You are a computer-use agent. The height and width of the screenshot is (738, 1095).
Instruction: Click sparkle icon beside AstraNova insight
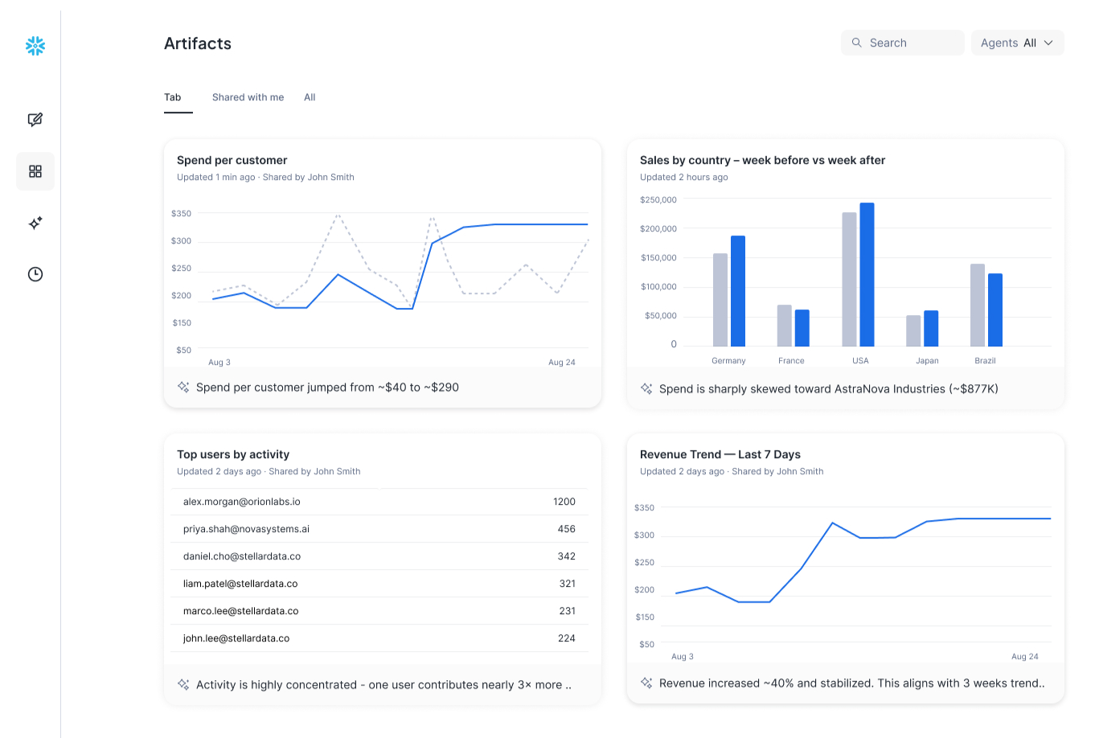646,388
